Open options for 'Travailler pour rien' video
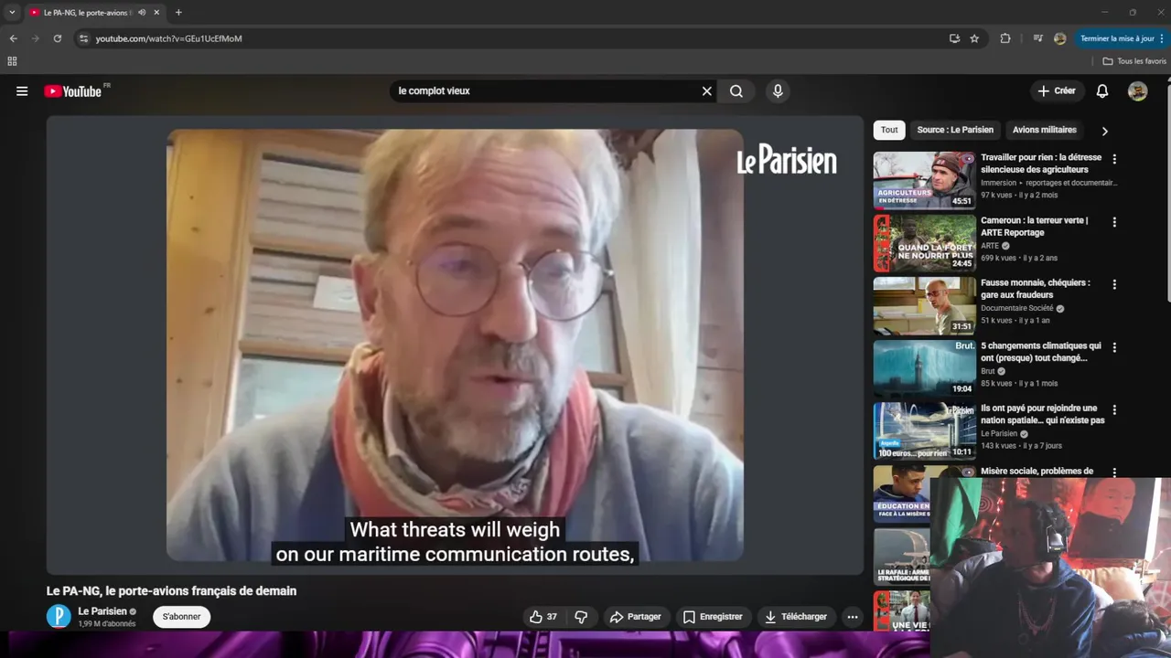 click(x=1114, y=159)
